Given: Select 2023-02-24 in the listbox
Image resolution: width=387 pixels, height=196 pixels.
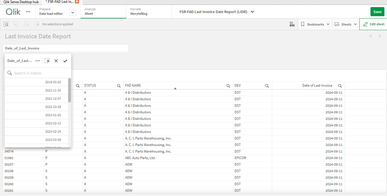Looking at the screenshot, I should [36, 132].
